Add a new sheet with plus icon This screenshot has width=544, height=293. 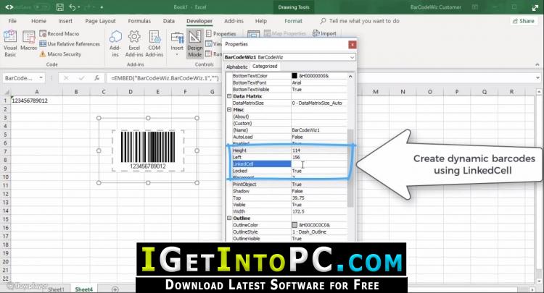click(115, 289)
